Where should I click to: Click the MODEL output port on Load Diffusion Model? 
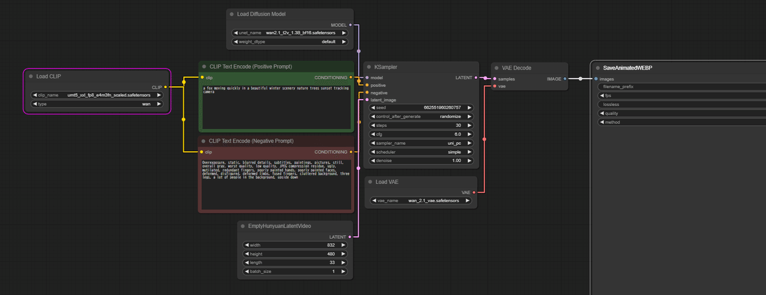click(350, 25)
